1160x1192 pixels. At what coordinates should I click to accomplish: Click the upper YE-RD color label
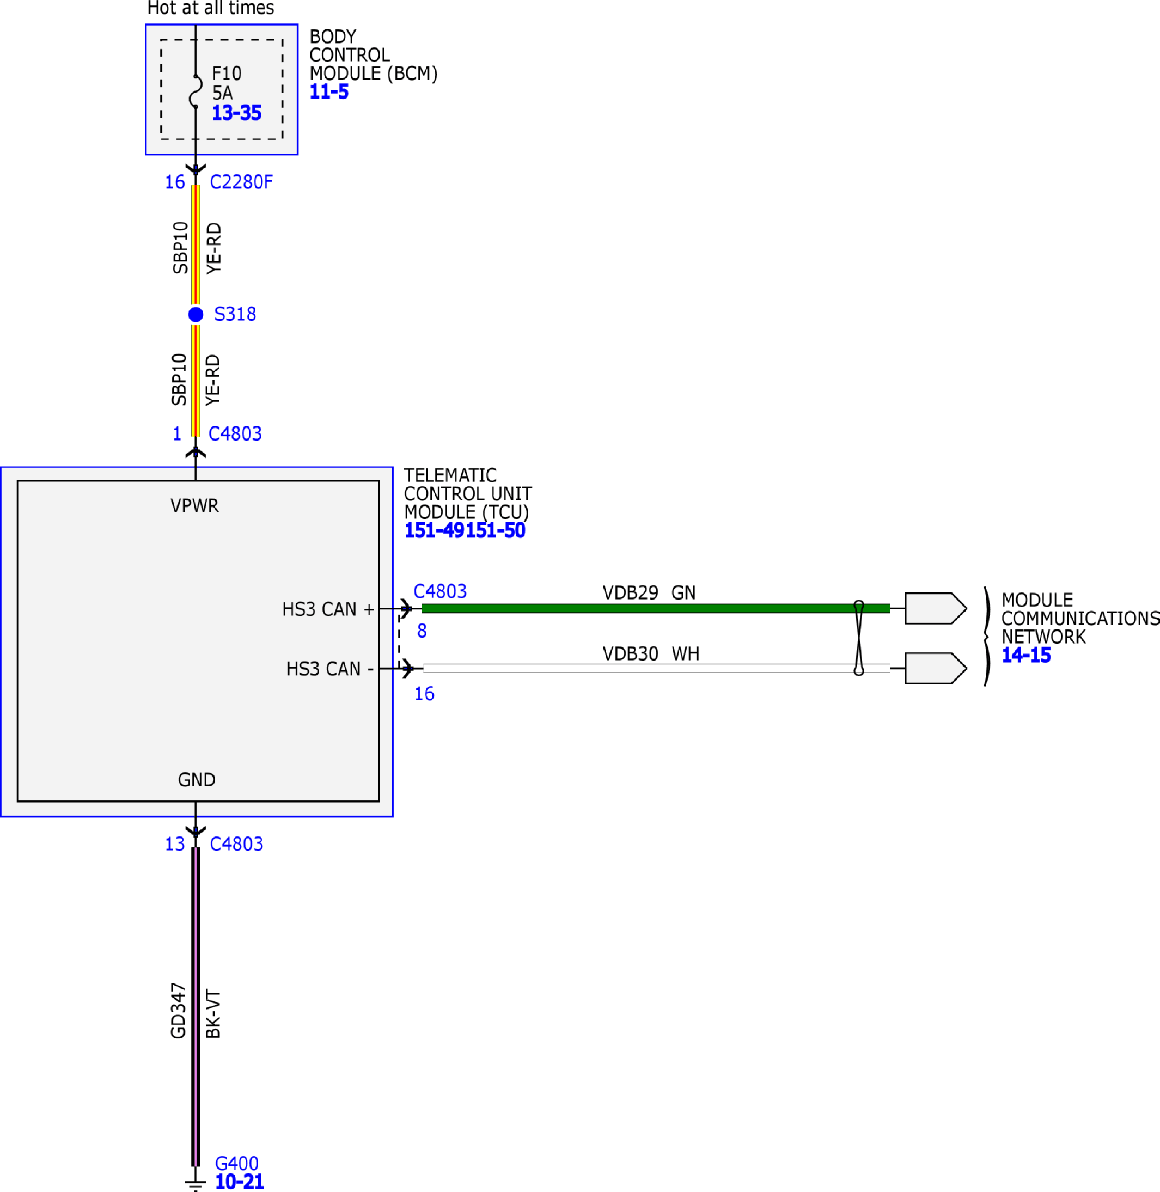[214, 248]
